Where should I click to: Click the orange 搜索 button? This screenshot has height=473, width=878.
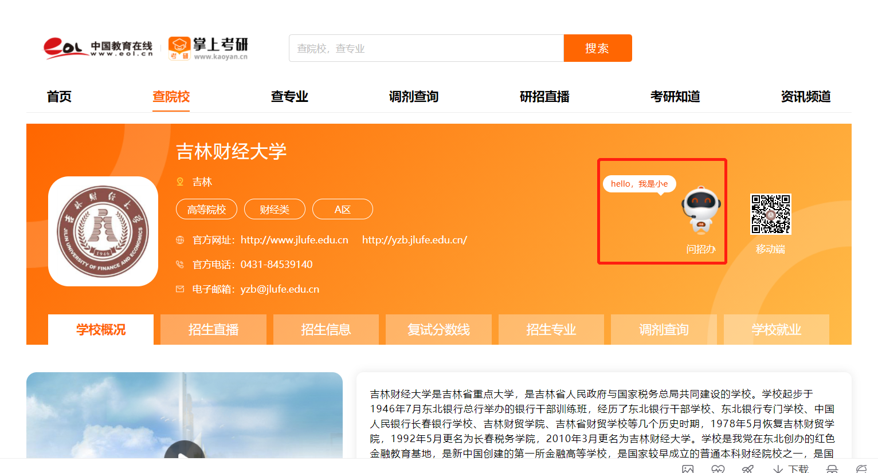click(x=598, y=48)
